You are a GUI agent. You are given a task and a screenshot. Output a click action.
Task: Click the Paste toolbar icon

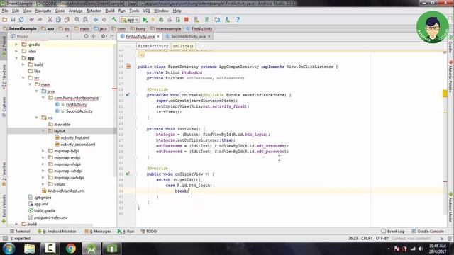point(67,20)
